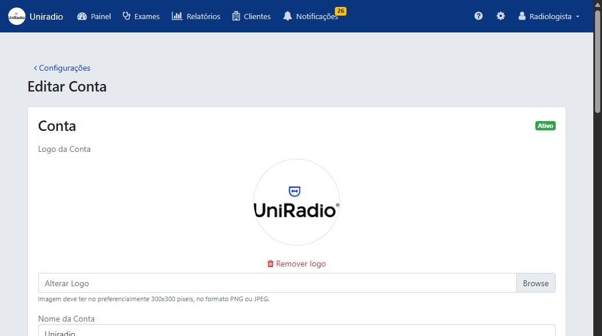
Task: Click the Remover logo link
Action: tap(301, 264)
